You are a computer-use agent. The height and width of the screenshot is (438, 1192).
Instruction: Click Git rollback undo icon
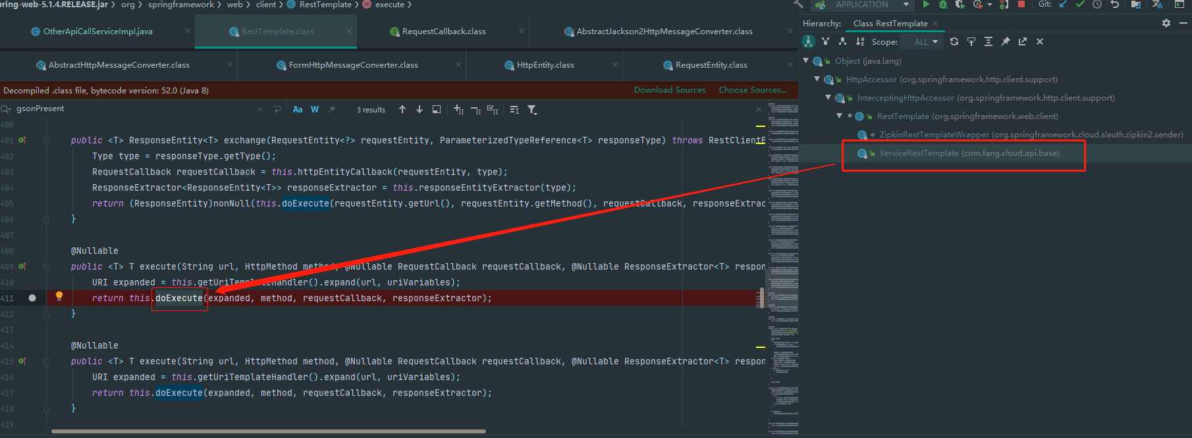1114,5
